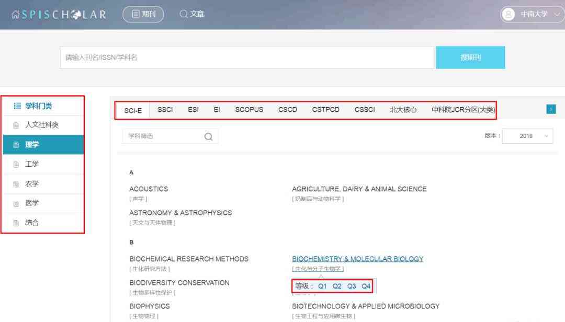Switch to 中科院JCR分区(大类) tab
Image resolution: width=565 pixels, height=322 pixels.
(463, 109)
